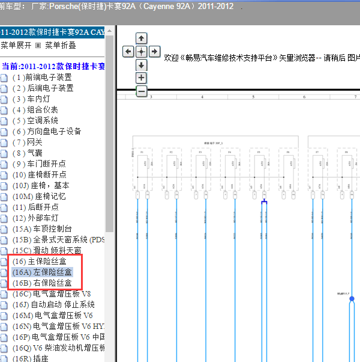Open (11)后断开点

[35, 207]
